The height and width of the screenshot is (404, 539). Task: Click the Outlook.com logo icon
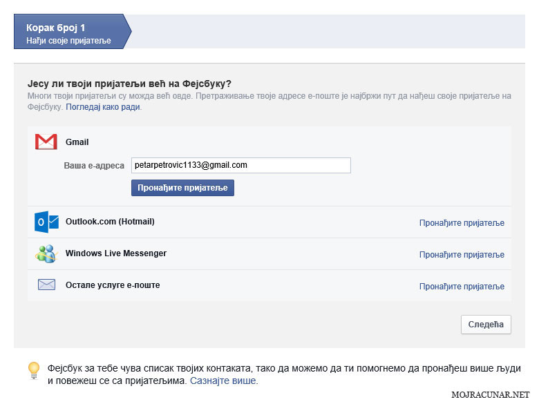click(46, 222)
